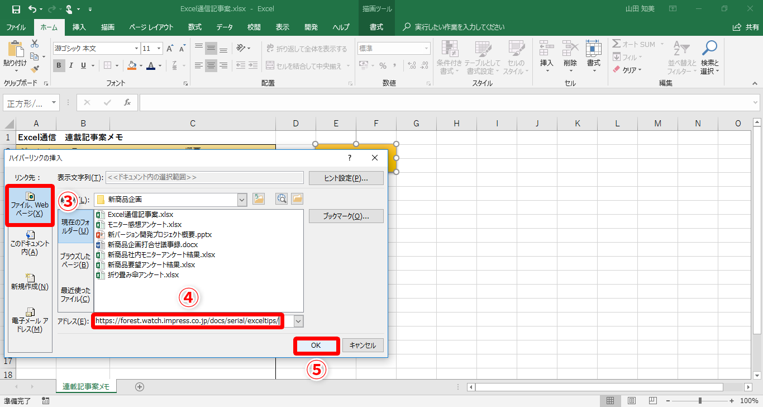Click the キャンセル button
The image size is (763, 407).
tap(363, 346)
